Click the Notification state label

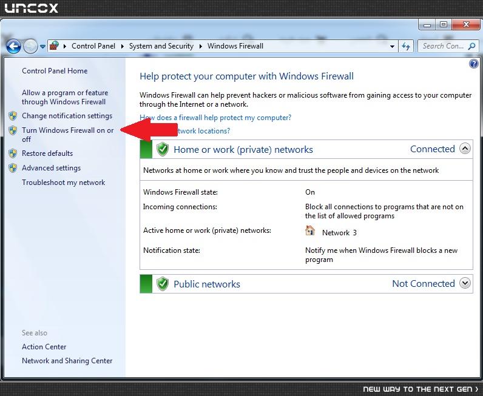[x=172, y=250]
